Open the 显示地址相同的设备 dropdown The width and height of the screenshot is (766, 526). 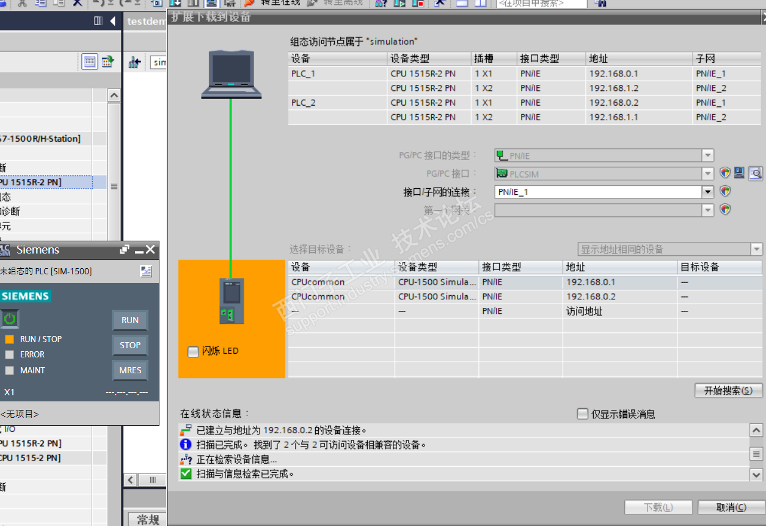(757, 249)
